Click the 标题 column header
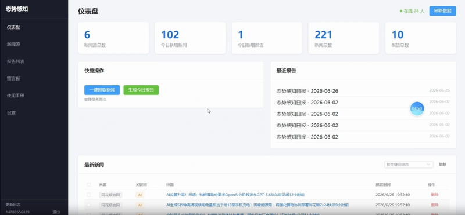This screenshot has width=465, height=215. 170,184
